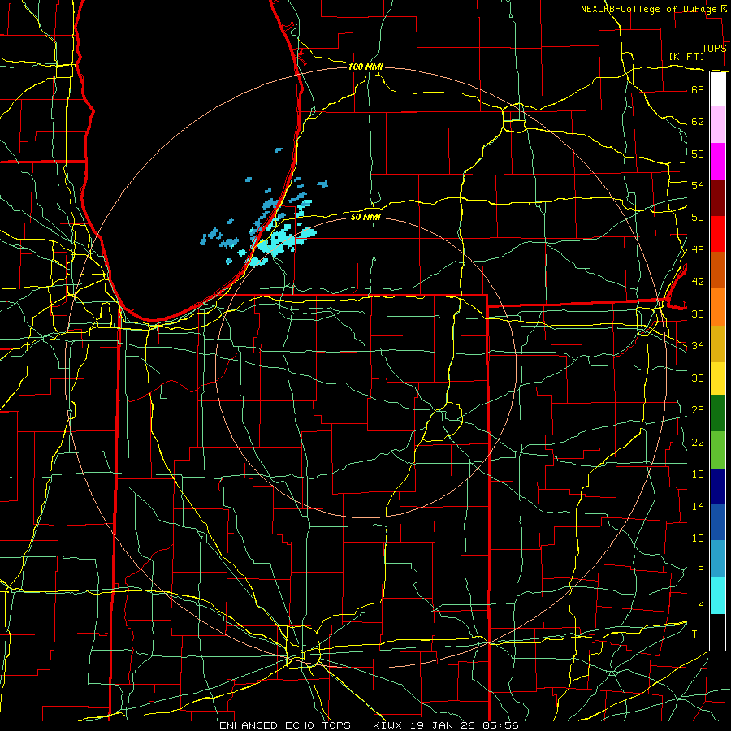Click legend value 54
This screenshot has width=731, height=731.
[x=698, y=185]
